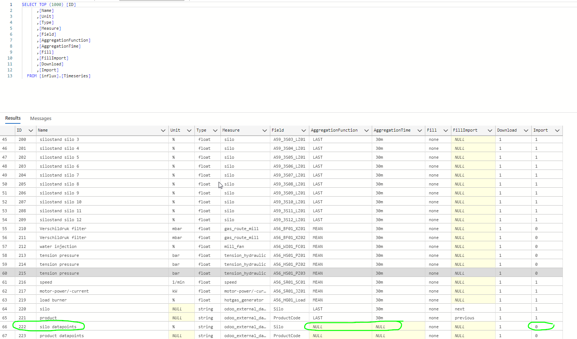Click the 'speed' measure cell

pyautogui.click(x=245, y=282)
